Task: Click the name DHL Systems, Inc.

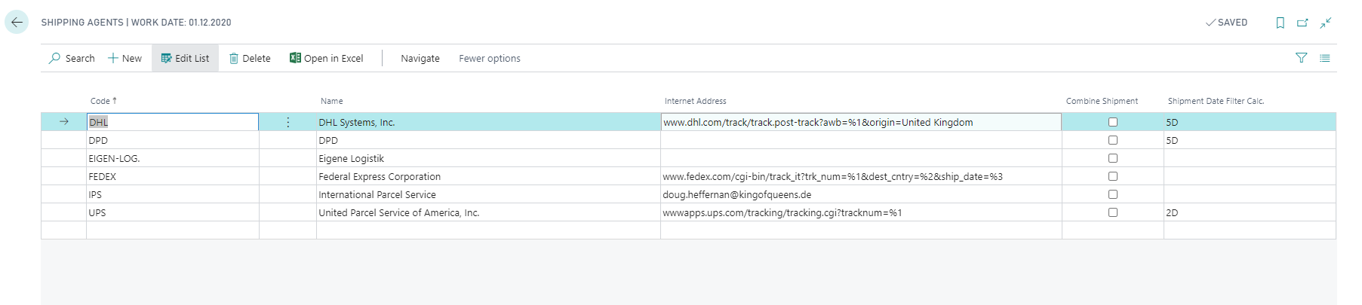Action: tap(356, 122)
